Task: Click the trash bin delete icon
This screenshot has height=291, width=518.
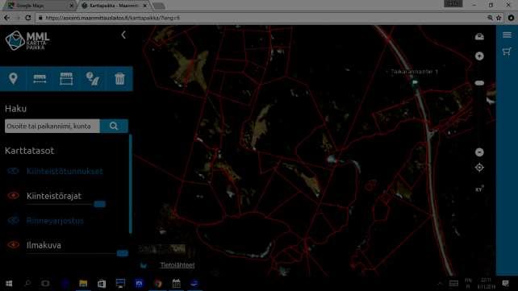Action: (x=119, y=79)
